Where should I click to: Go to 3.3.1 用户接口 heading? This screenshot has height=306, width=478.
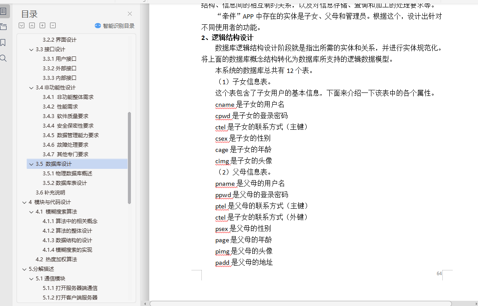(60, 59)
